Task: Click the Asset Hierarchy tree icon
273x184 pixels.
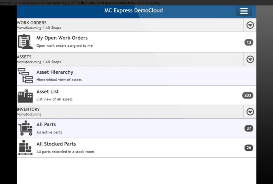Action: pos(25,76)
